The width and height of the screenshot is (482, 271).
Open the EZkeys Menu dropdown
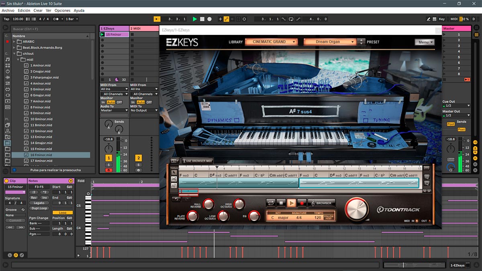425,42
